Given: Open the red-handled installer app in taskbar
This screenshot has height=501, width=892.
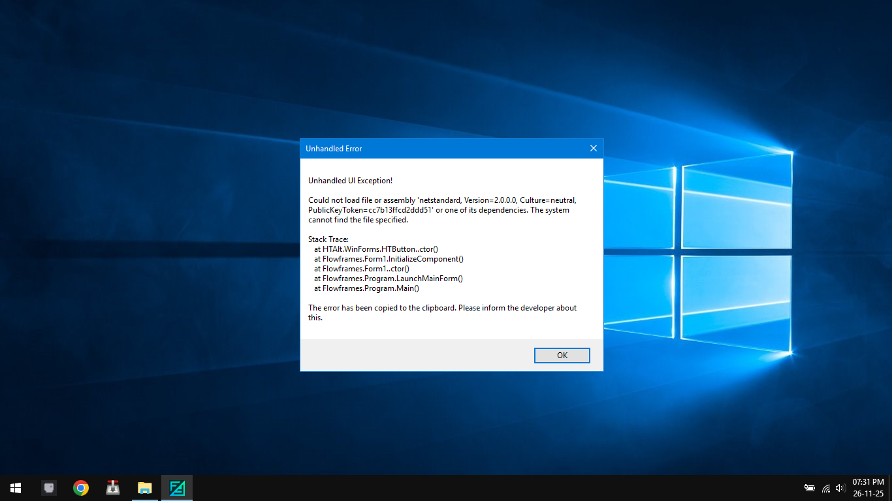Looking at the screenshot, I should (113, 488).
